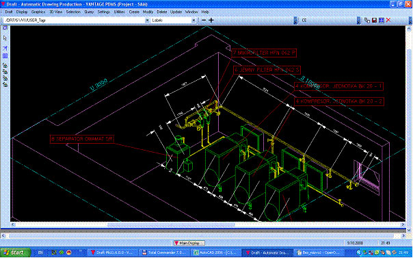
Task: Click the red floppy disk save icon
Action: coord(374,21)
